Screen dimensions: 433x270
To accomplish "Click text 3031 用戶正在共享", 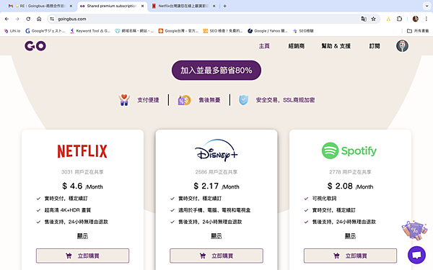I will coord(82,172).
